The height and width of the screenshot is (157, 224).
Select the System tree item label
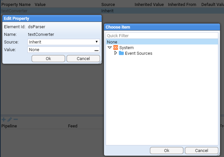126,48
